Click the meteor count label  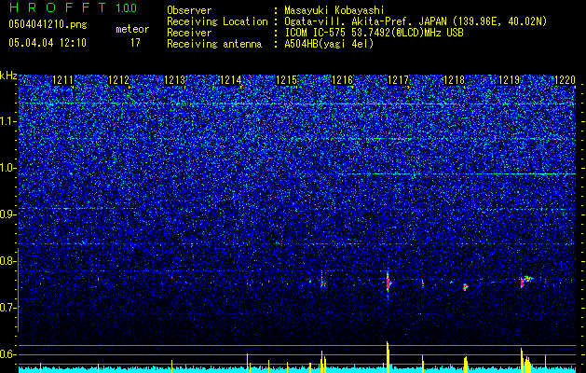(132, 29)
